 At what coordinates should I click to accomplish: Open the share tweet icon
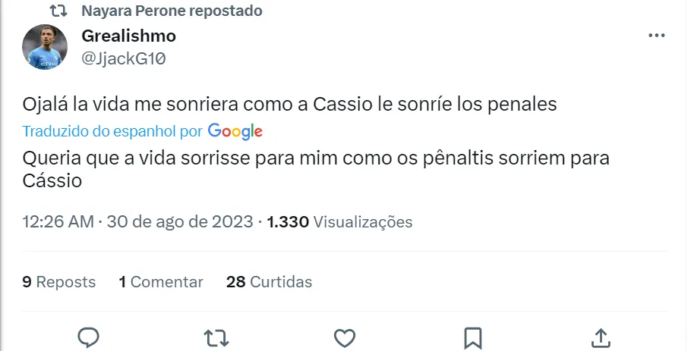[600, 337]
